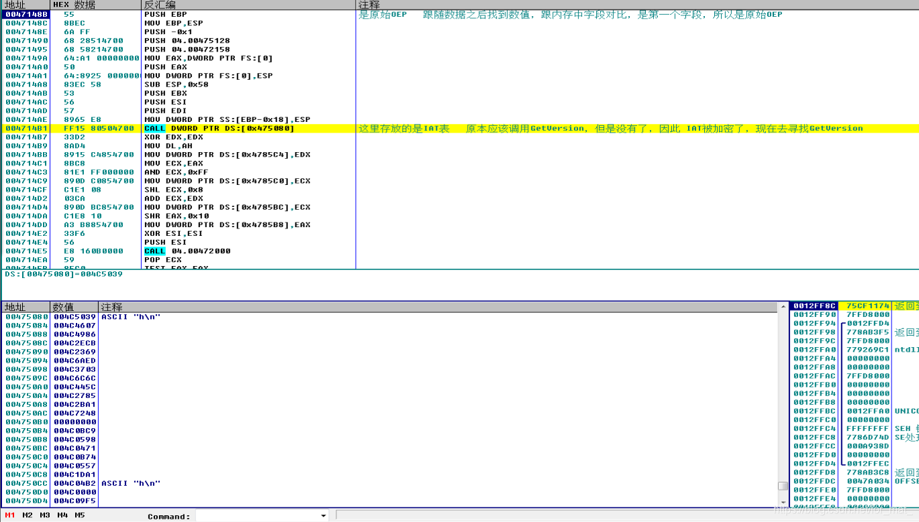The image size is (919, 522).
Task: Select the SHR EAX,0x10 instruction
Action: (177, 216)
